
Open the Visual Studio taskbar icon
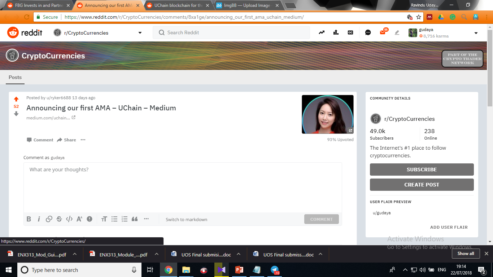[x=222, y=270]
